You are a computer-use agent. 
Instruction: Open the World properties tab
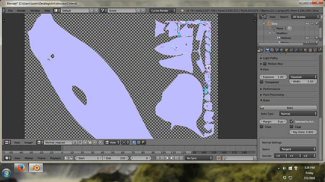click(282, 50)
